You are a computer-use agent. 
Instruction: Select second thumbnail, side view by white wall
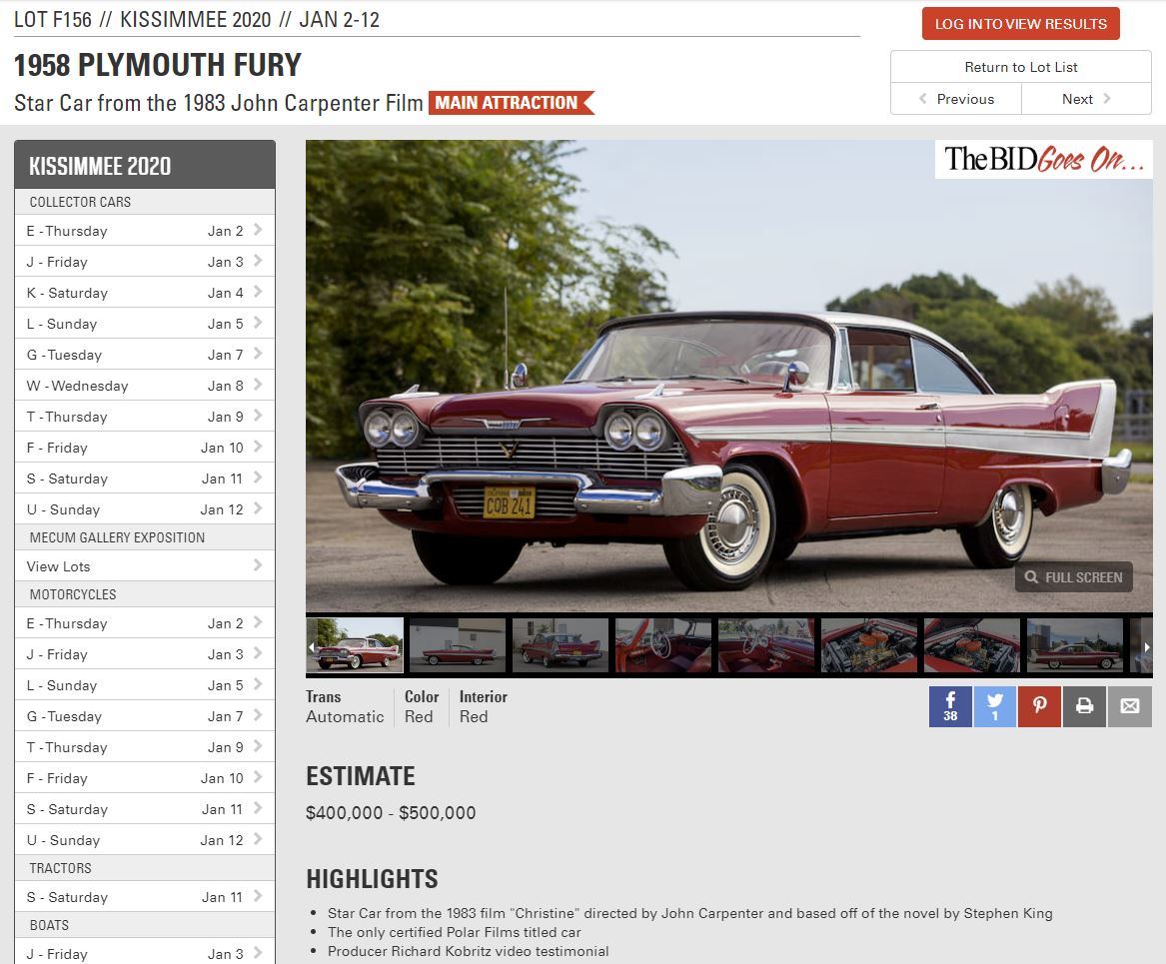[x=458, y=645]
